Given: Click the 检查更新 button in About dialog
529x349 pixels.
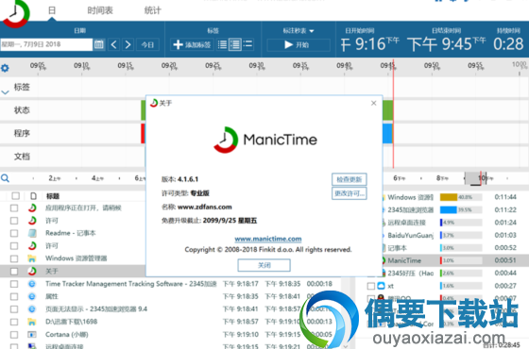Looking at the screenshot, I should [x=350, y=179].
